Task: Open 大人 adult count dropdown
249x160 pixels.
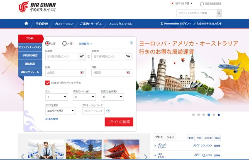Action: tap(56, 97)
